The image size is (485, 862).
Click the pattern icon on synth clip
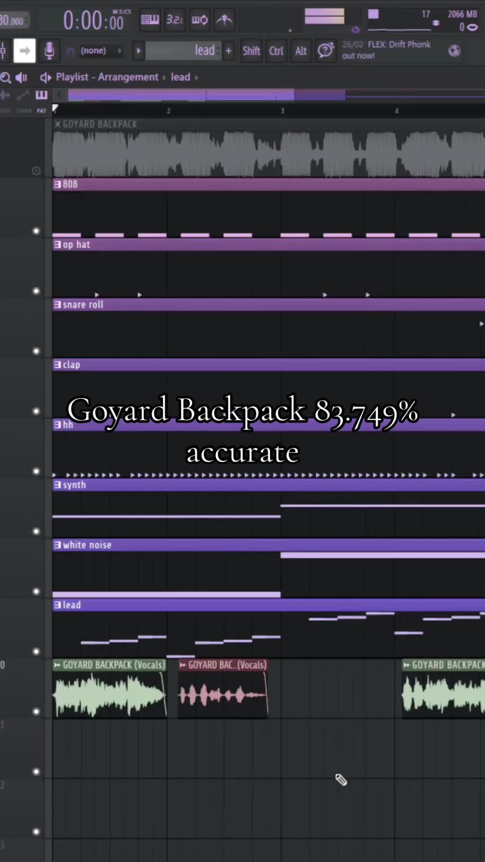click(x=57, y=485)
